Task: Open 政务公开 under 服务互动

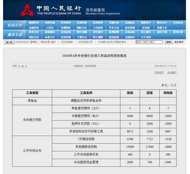Action: pyautogui.click(x=34, y=32)
